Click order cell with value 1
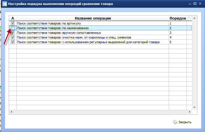This screenshot has height=132, width=205. [178, 23]
